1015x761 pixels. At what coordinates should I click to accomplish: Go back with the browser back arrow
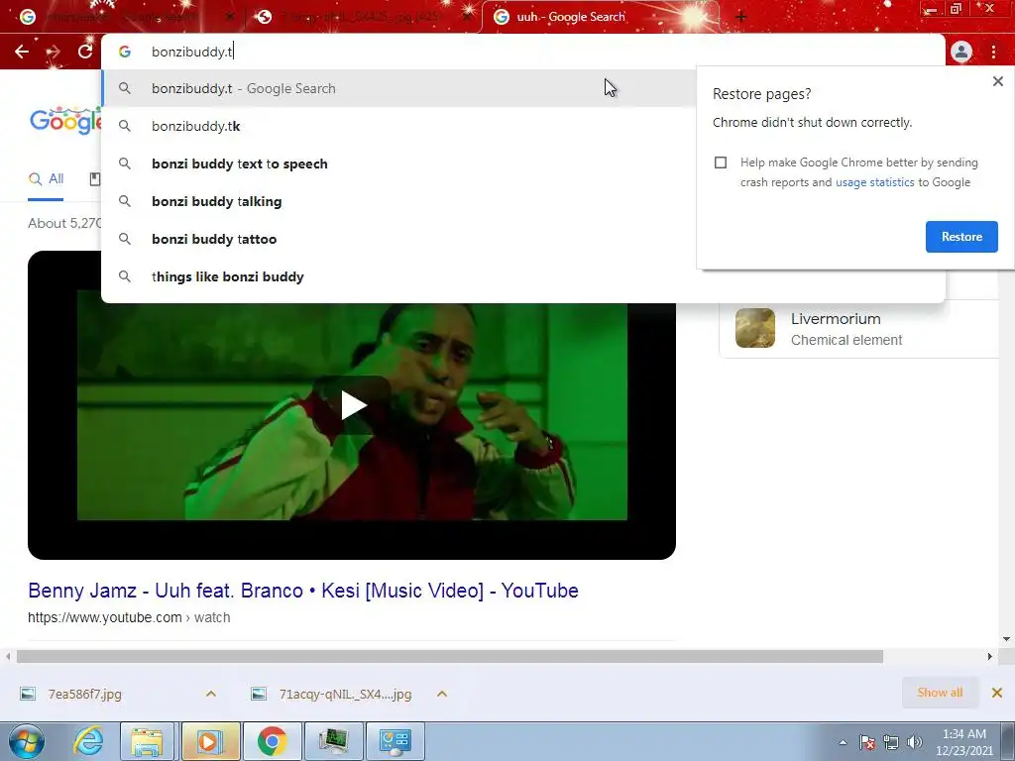click(x=22, y=52)
